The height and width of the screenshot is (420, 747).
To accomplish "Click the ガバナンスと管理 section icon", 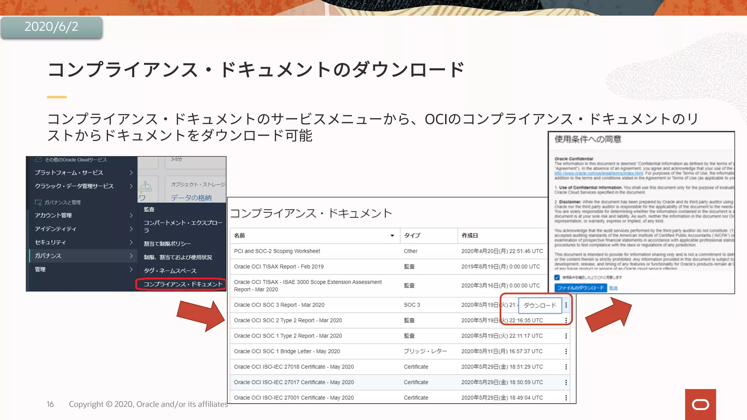I will [x=38, y=202].
